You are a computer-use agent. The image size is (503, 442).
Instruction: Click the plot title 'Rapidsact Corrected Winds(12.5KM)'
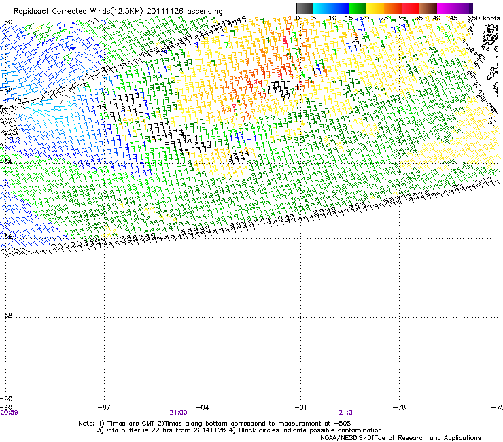click(x=78, y=12)
